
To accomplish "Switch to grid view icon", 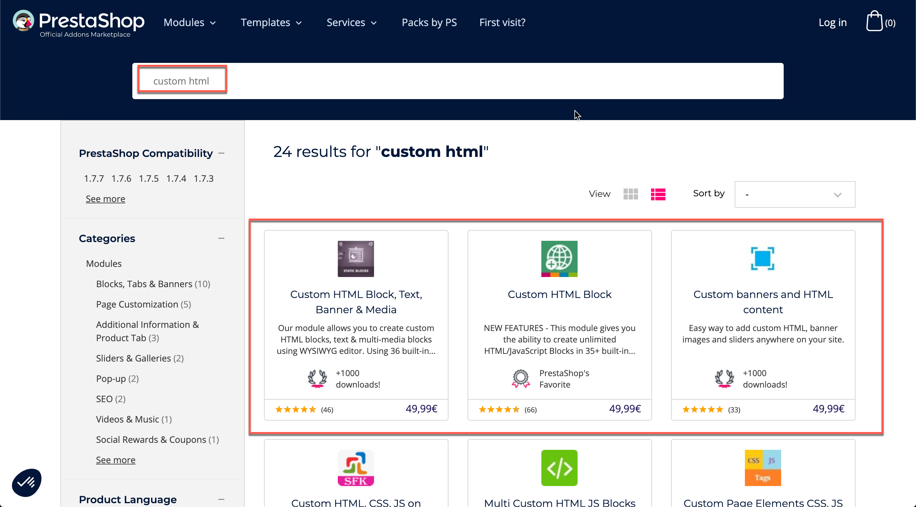I will tap(630, 194).
